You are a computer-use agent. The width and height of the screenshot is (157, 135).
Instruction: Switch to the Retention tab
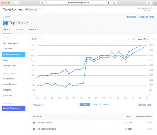click(x=34, y=29)
